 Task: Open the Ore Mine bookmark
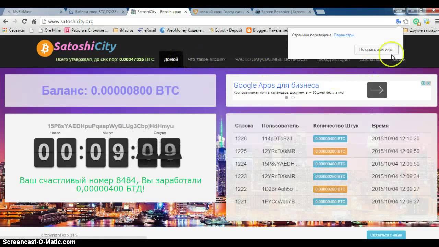click(50, 30)
